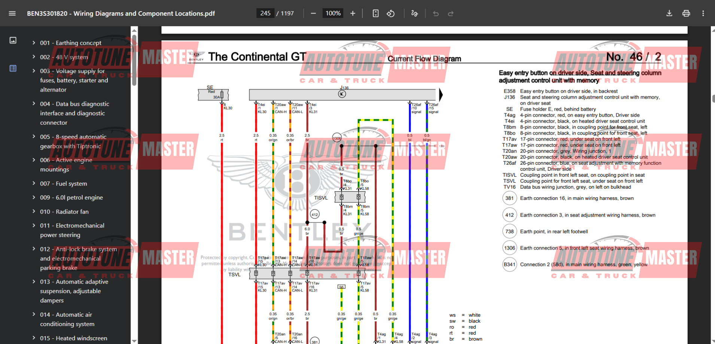Expand the 001 - Earthing concept chapter

click(34, 43)
